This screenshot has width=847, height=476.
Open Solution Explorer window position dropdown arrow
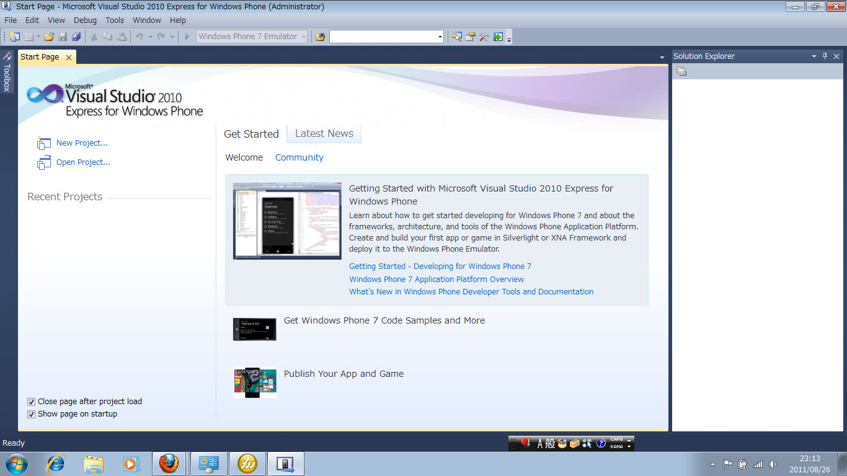(x=814, y=56)
